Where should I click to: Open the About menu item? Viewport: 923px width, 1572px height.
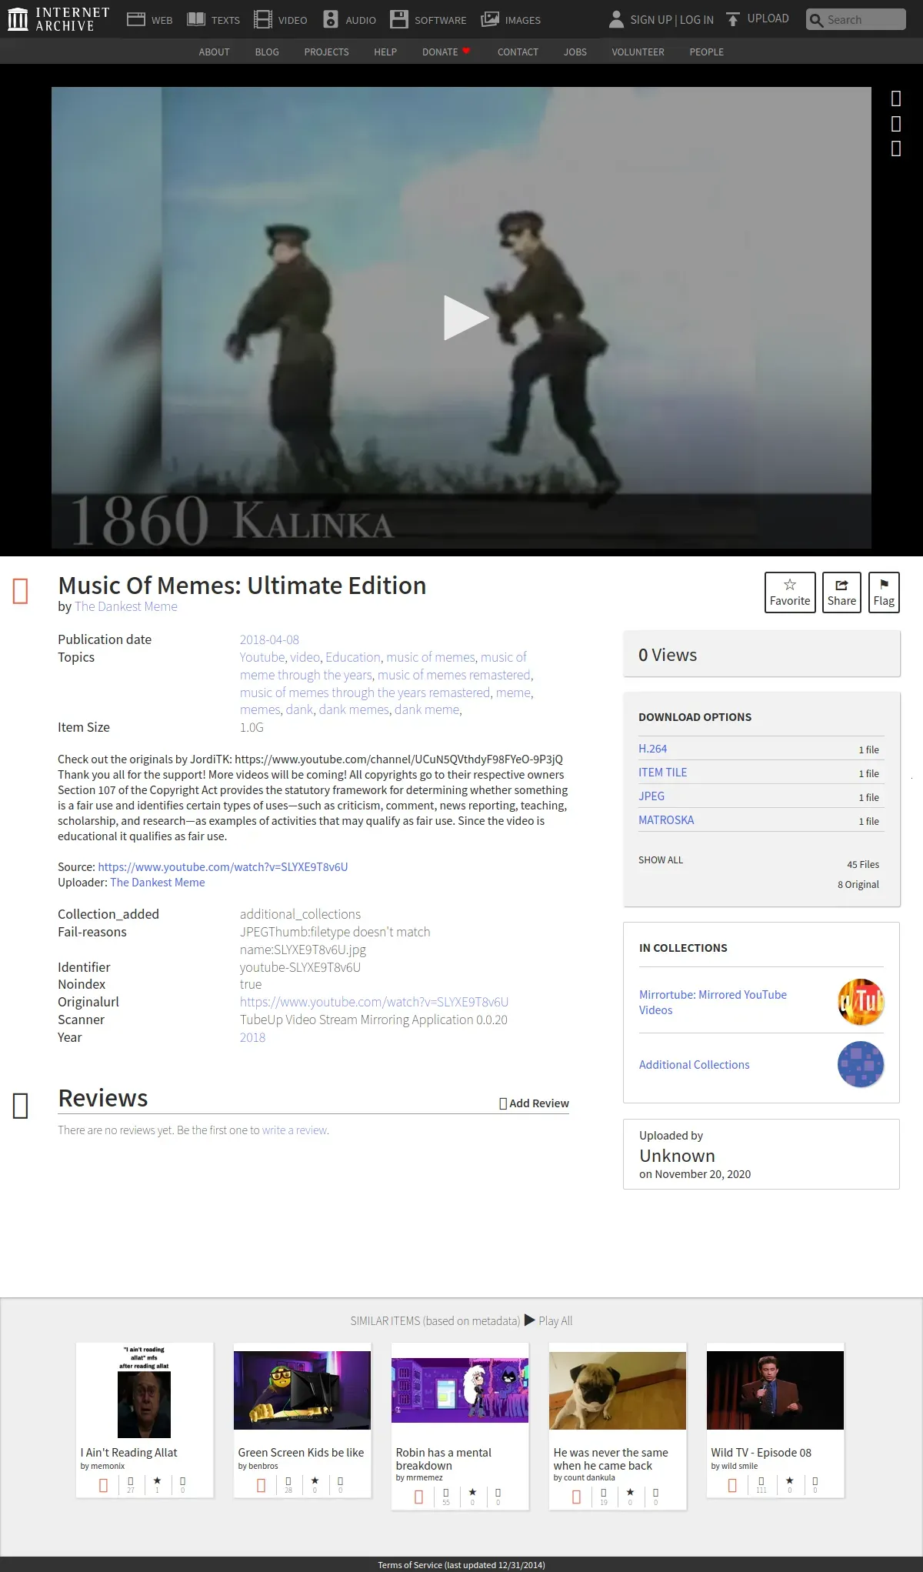point(214,52)
